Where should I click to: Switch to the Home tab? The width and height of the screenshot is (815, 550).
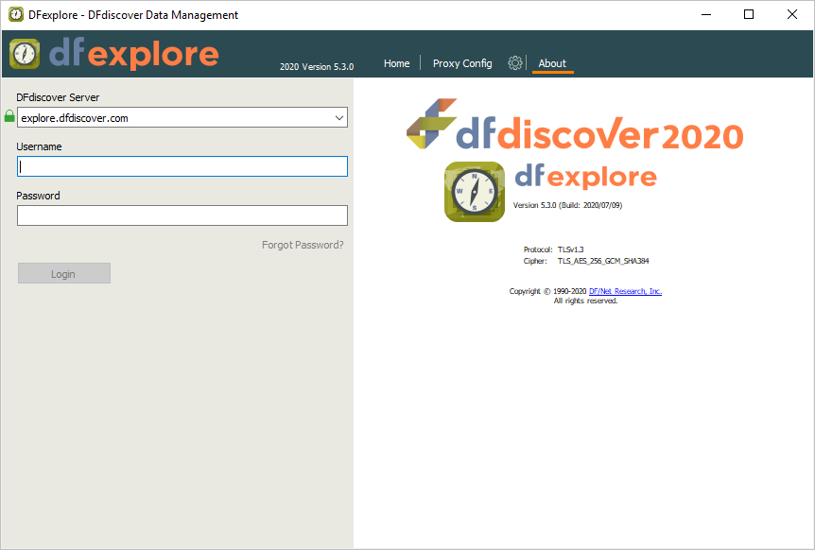tap(397, 63)
